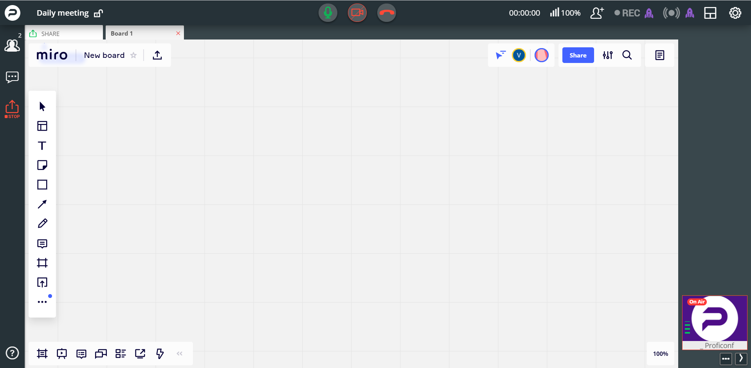
Task: Open activity lightning bolt icon
Action: pos(160,354)
